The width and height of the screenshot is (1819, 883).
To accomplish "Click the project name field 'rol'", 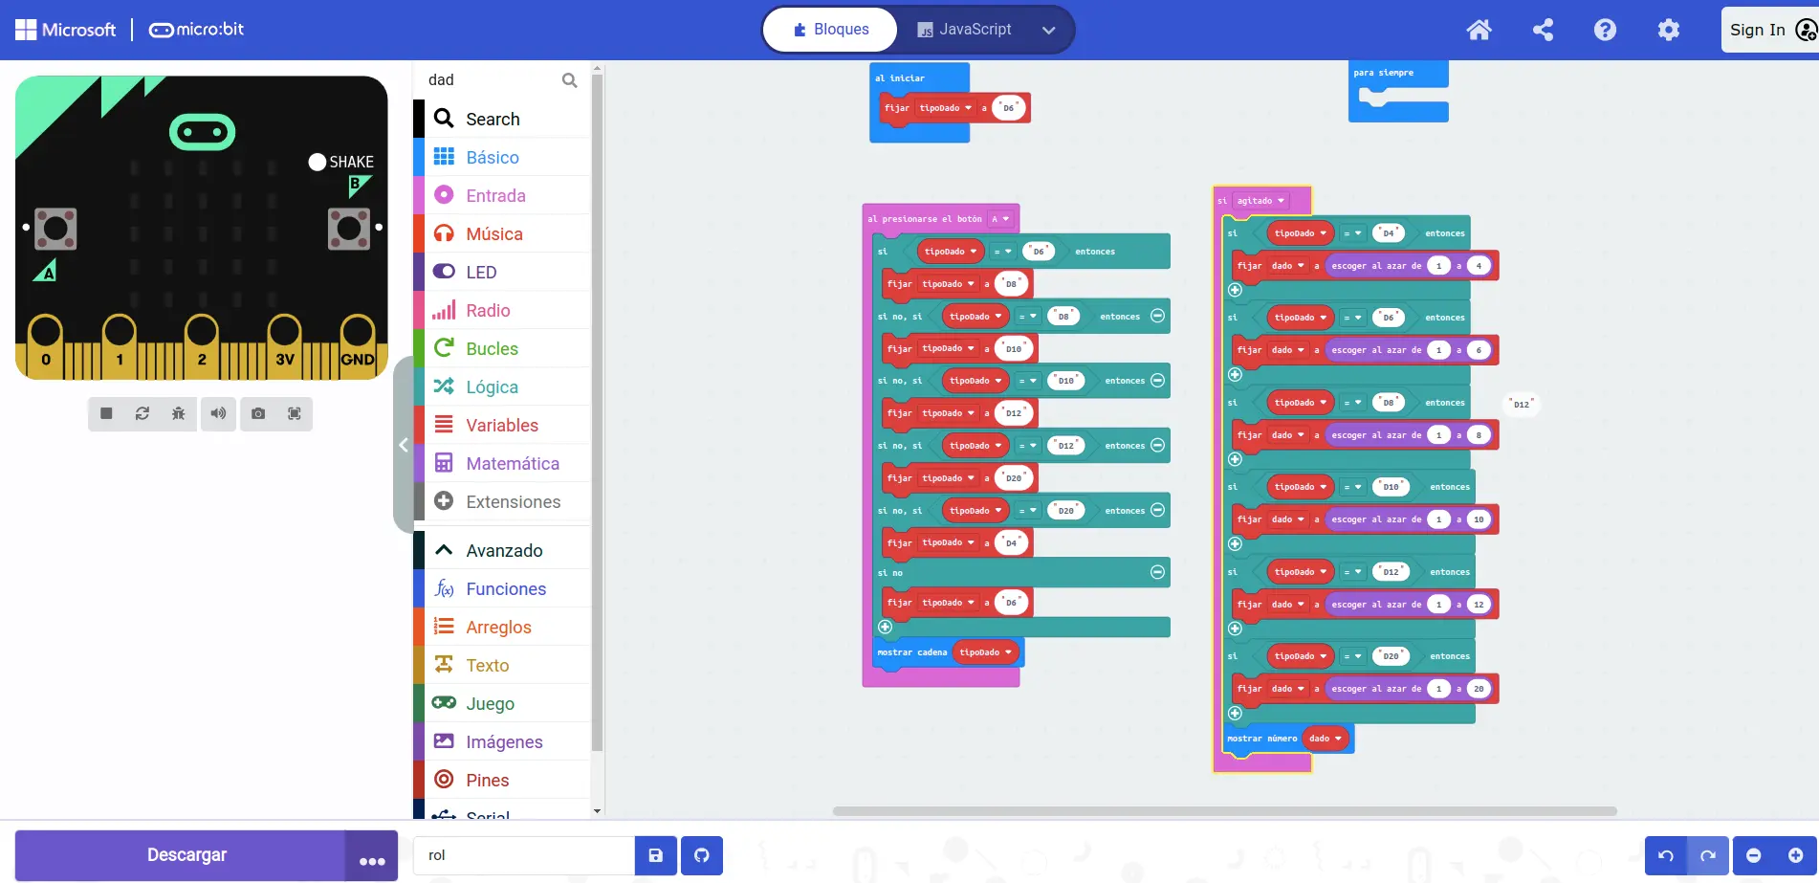I will [x=524, y=855].
